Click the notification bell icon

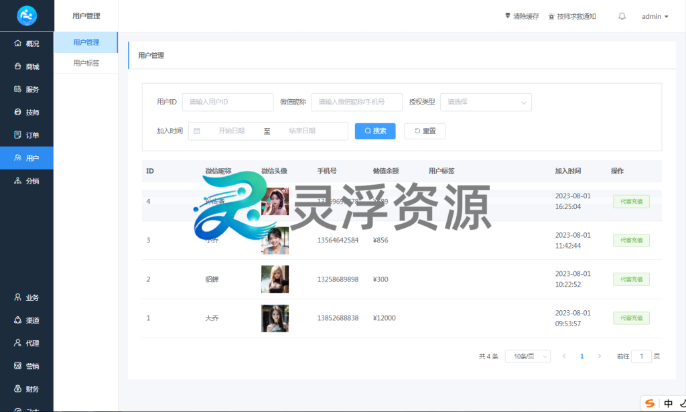point(622,16)
